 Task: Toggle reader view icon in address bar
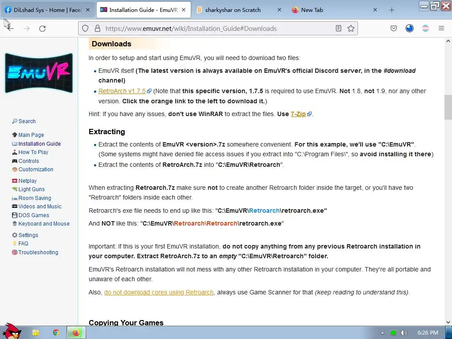339,28
